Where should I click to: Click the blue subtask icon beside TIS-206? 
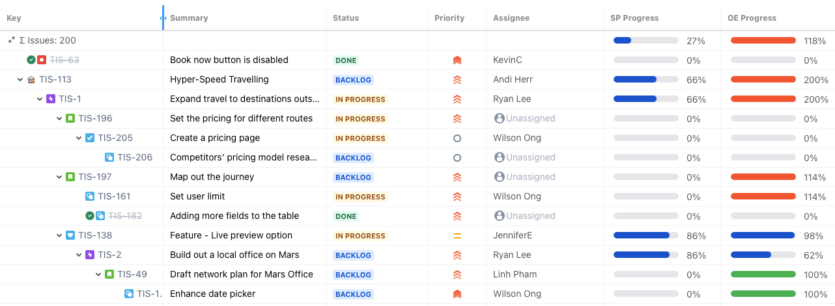point(109,157)
